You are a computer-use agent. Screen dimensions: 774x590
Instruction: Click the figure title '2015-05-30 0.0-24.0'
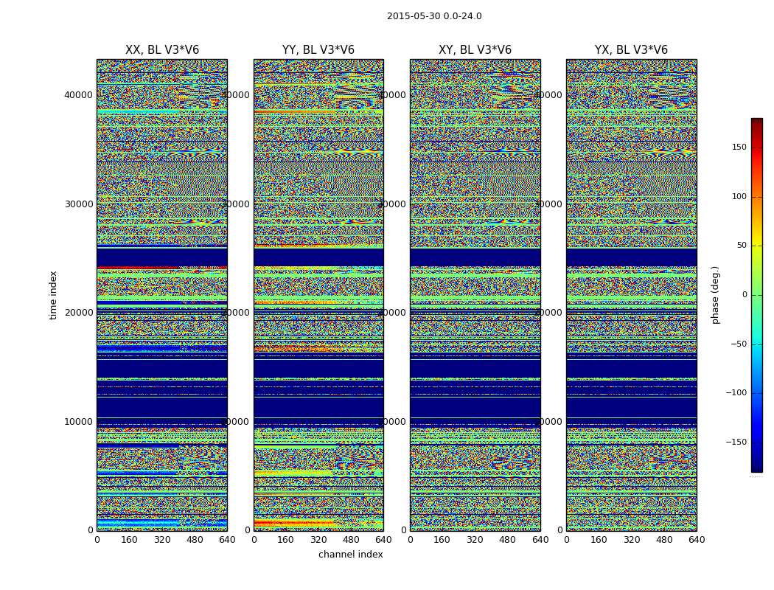pos(434,16)
